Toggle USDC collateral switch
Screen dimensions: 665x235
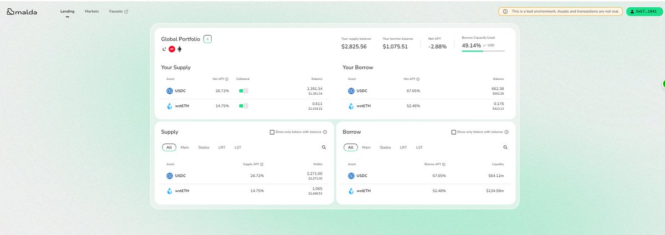pyautogui.click(x=243, y=91)
